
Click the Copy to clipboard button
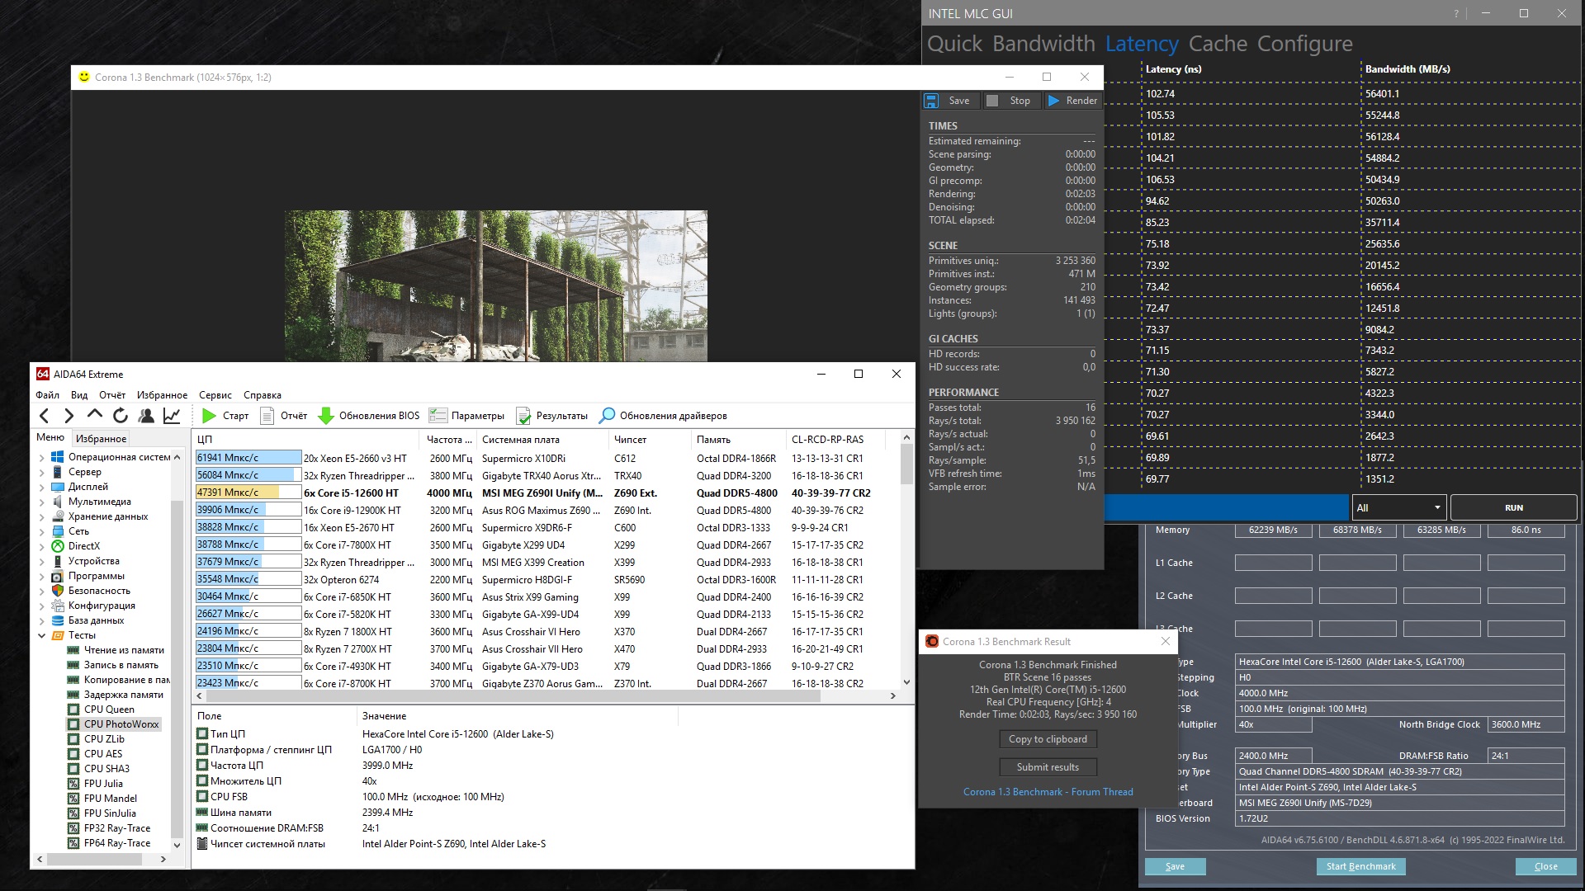1048,739
